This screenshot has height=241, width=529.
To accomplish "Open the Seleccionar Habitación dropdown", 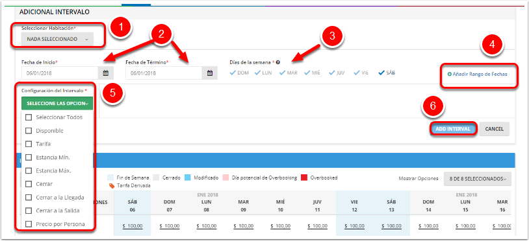I will 57,39.
